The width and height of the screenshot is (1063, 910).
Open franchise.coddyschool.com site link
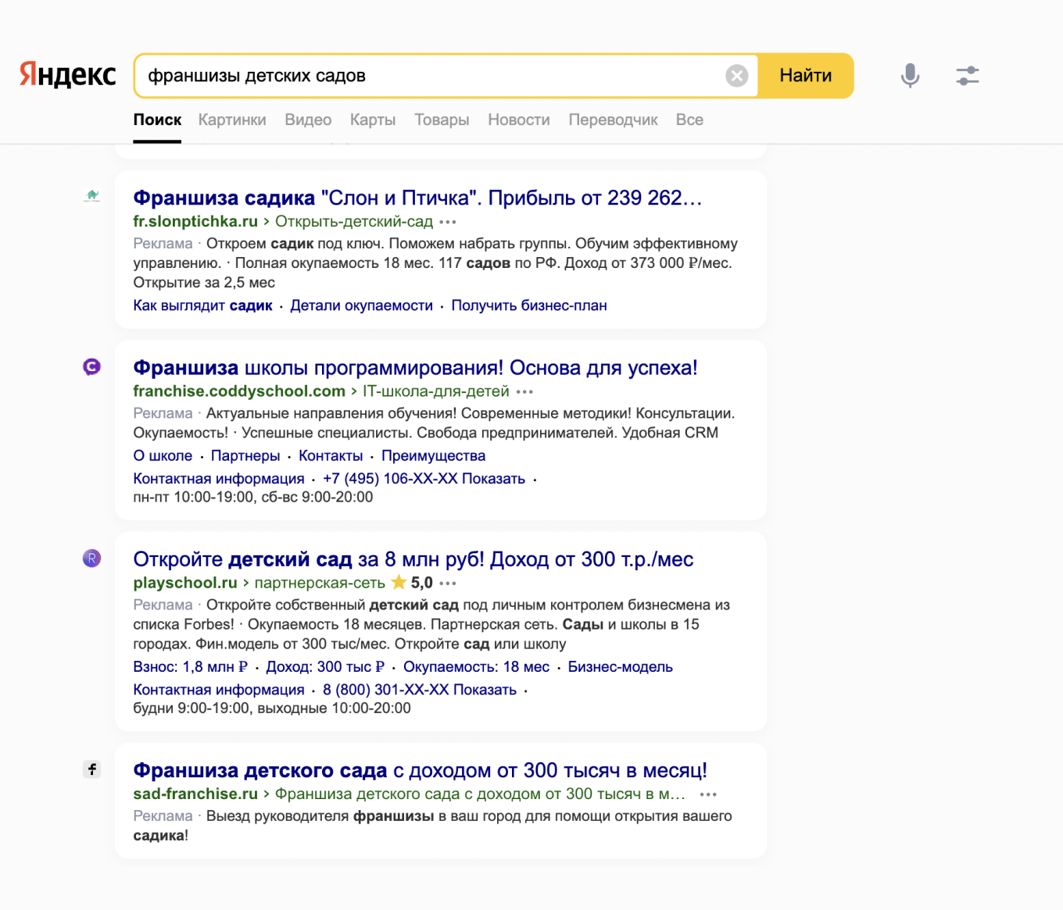point(239,391)
